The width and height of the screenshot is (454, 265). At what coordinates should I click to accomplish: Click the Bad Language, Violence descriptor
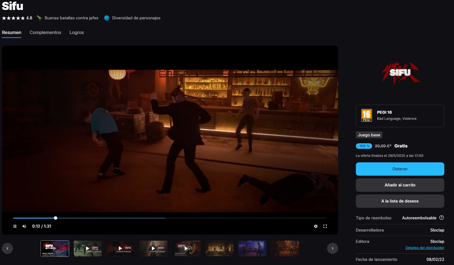(x=396, y=119)
